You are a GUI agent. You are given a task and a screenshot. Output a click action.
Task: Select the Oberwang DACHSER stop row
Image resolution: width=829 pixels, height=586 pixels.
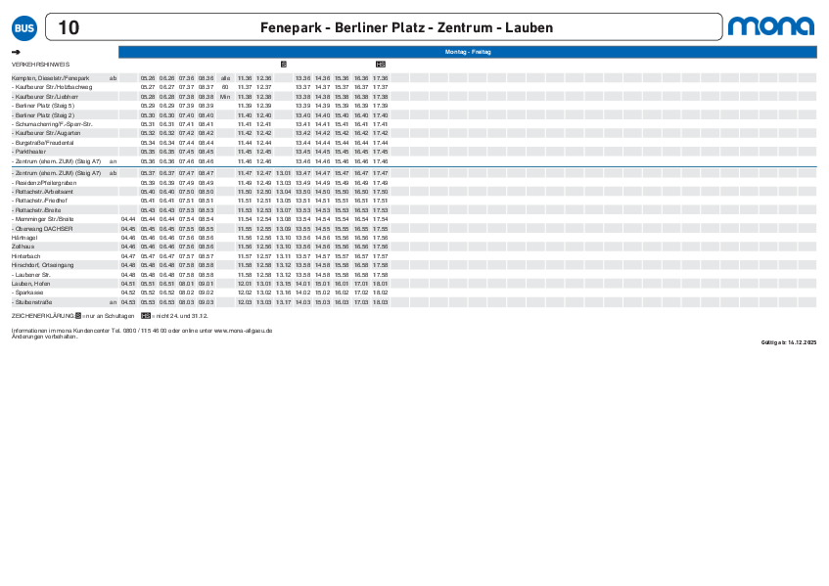44,228
